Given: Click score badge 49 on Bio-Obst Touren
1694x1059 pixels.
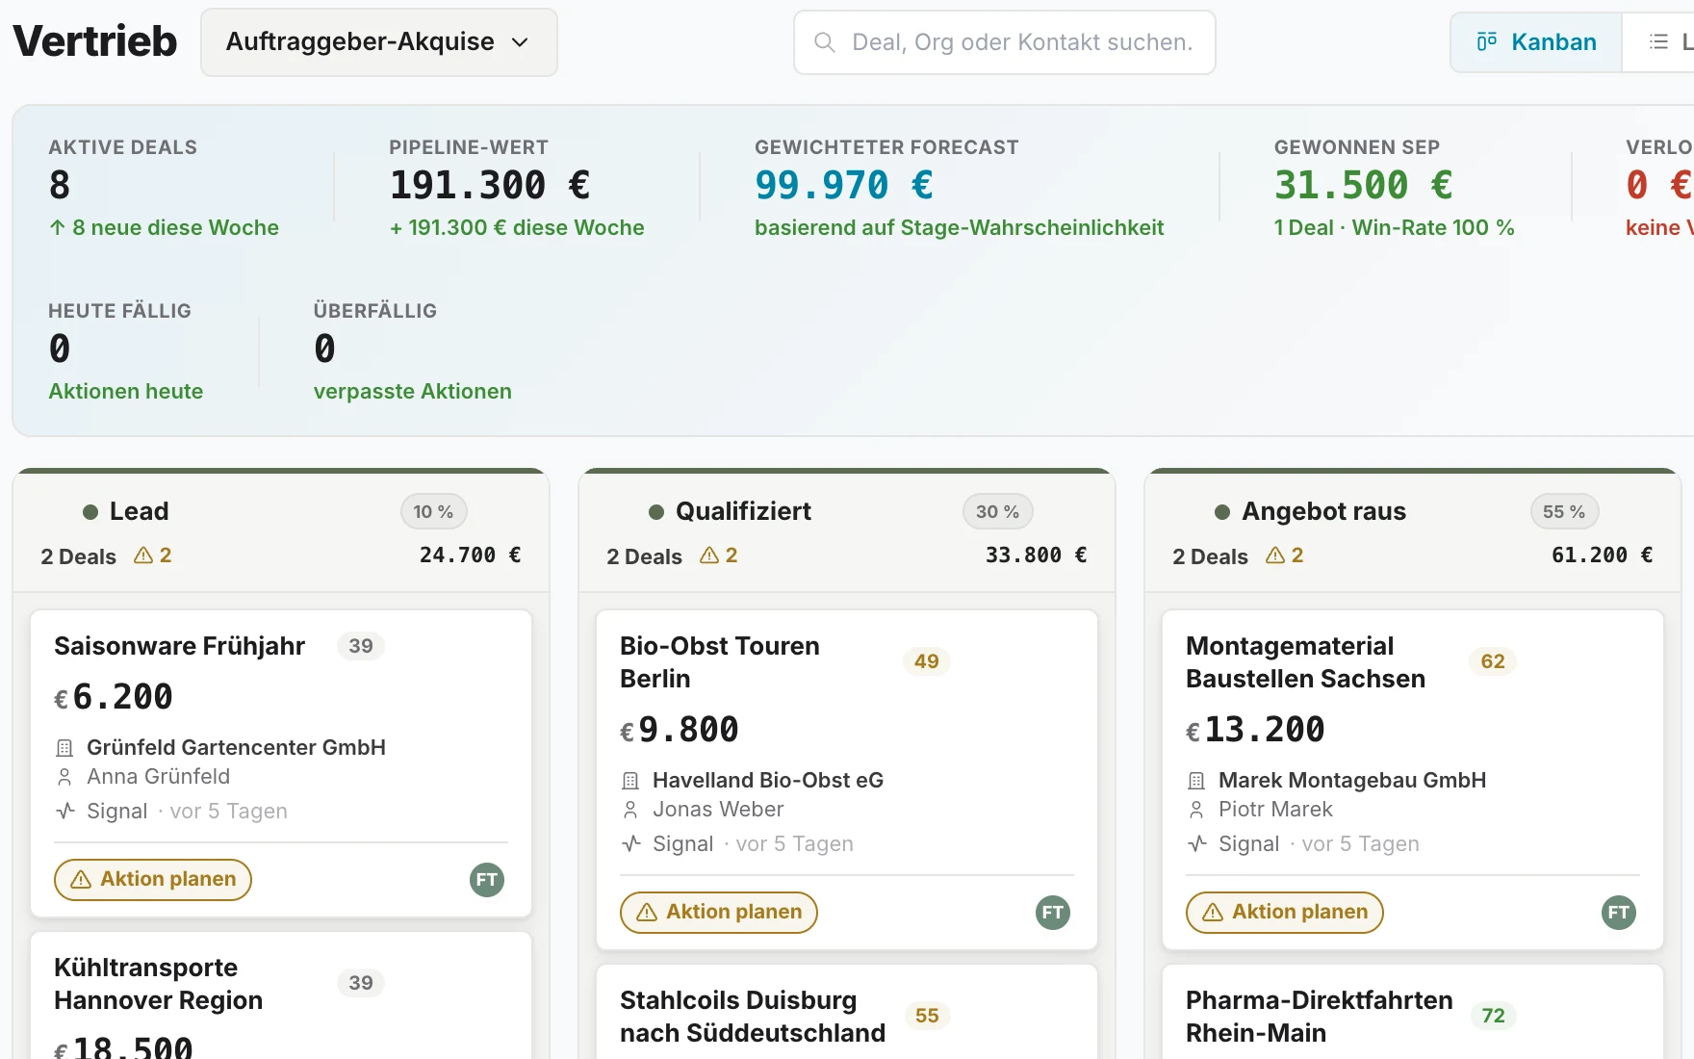Looking at the screenshot, I should 927,661.
